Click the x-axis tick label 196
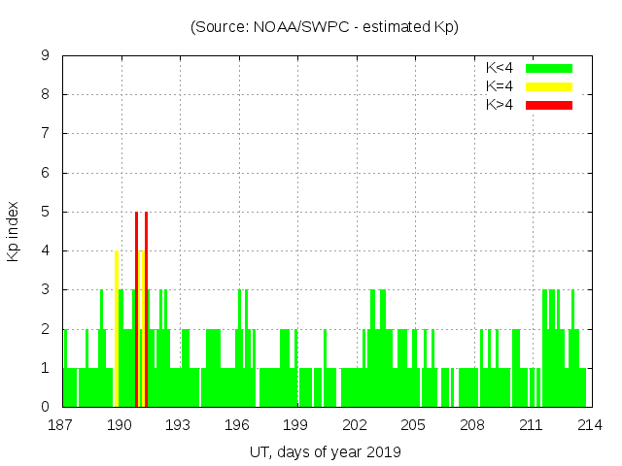Screen dimensions: 622x466 click(237, 424)
